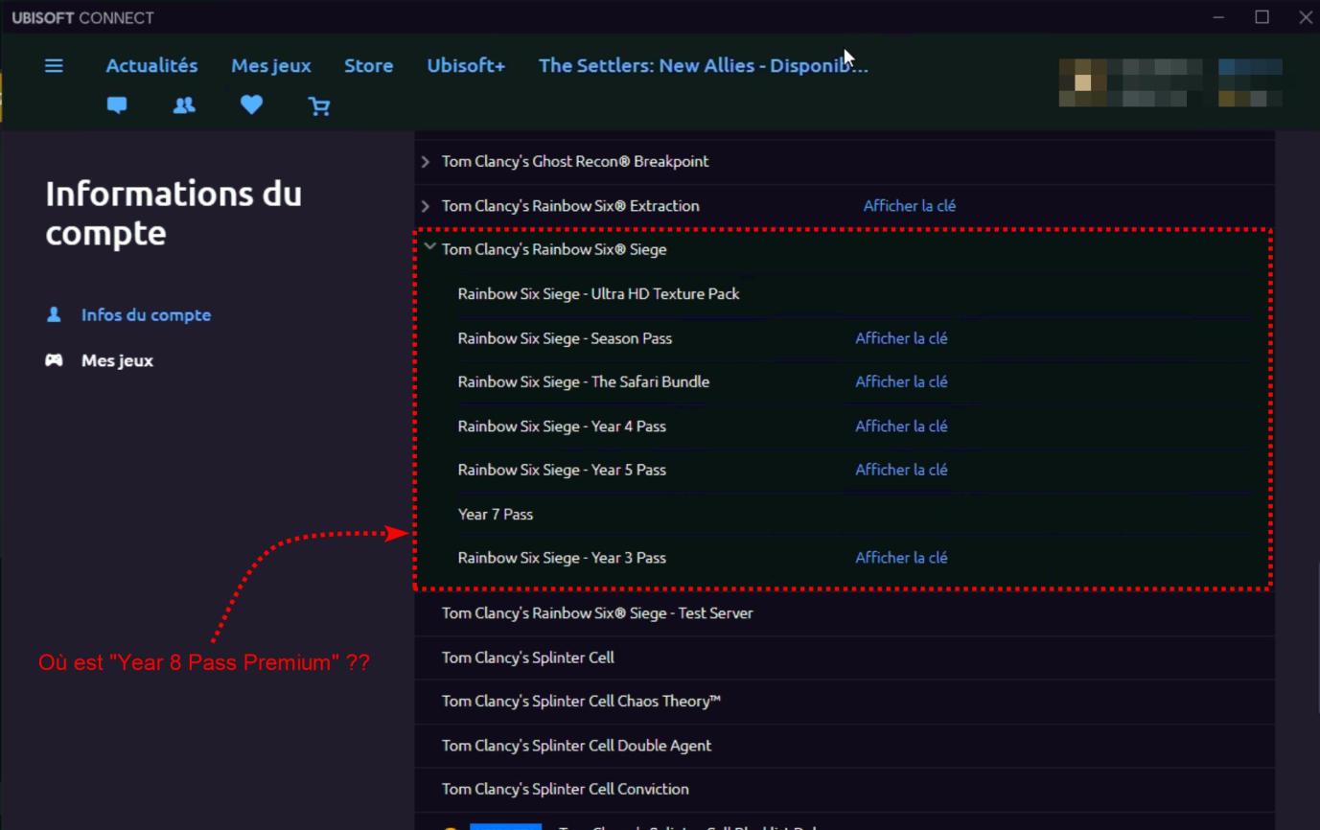The image size is (1320, 830).
Task: Open the Actualités section
Action: coord(151,65)
